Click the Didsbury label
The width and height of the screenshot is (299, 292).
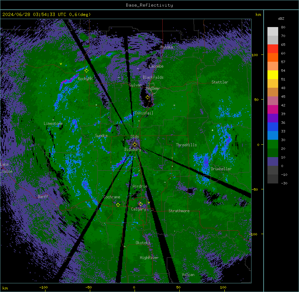[x=133, y=149]
